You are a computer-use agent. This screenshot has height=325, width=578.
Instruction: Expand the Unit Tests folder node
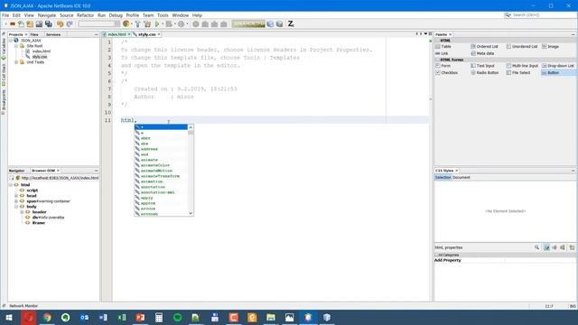click(16, 62)
